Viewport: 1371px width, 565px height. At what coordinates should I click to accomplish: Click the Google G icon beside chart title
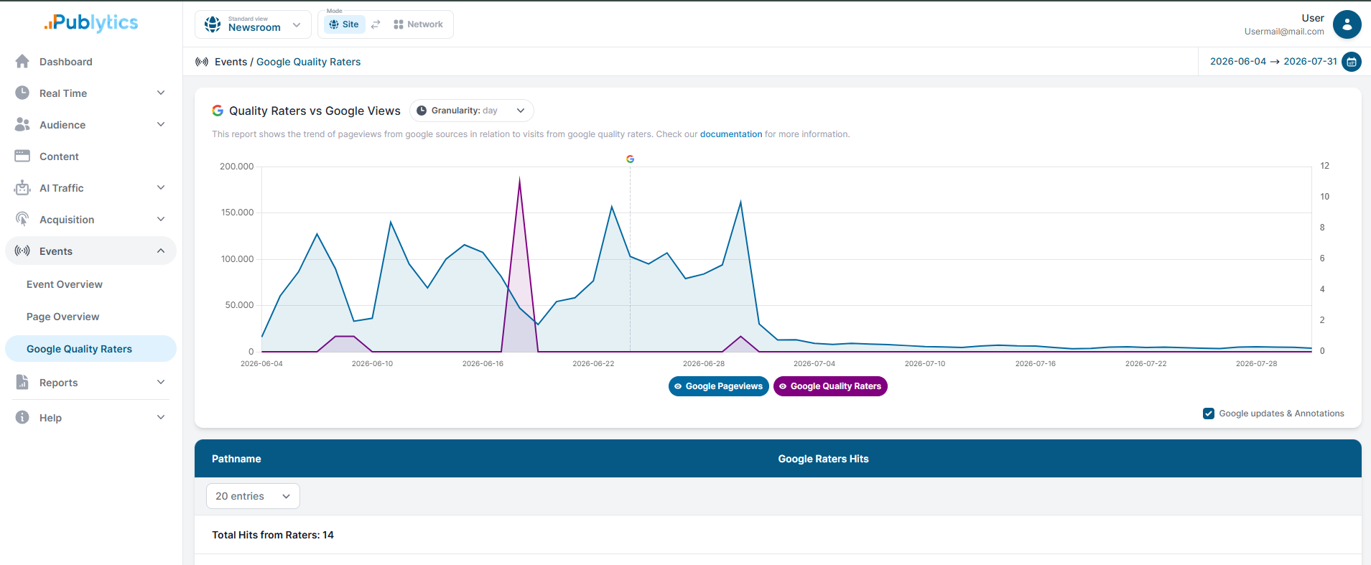tap(218, 111)
